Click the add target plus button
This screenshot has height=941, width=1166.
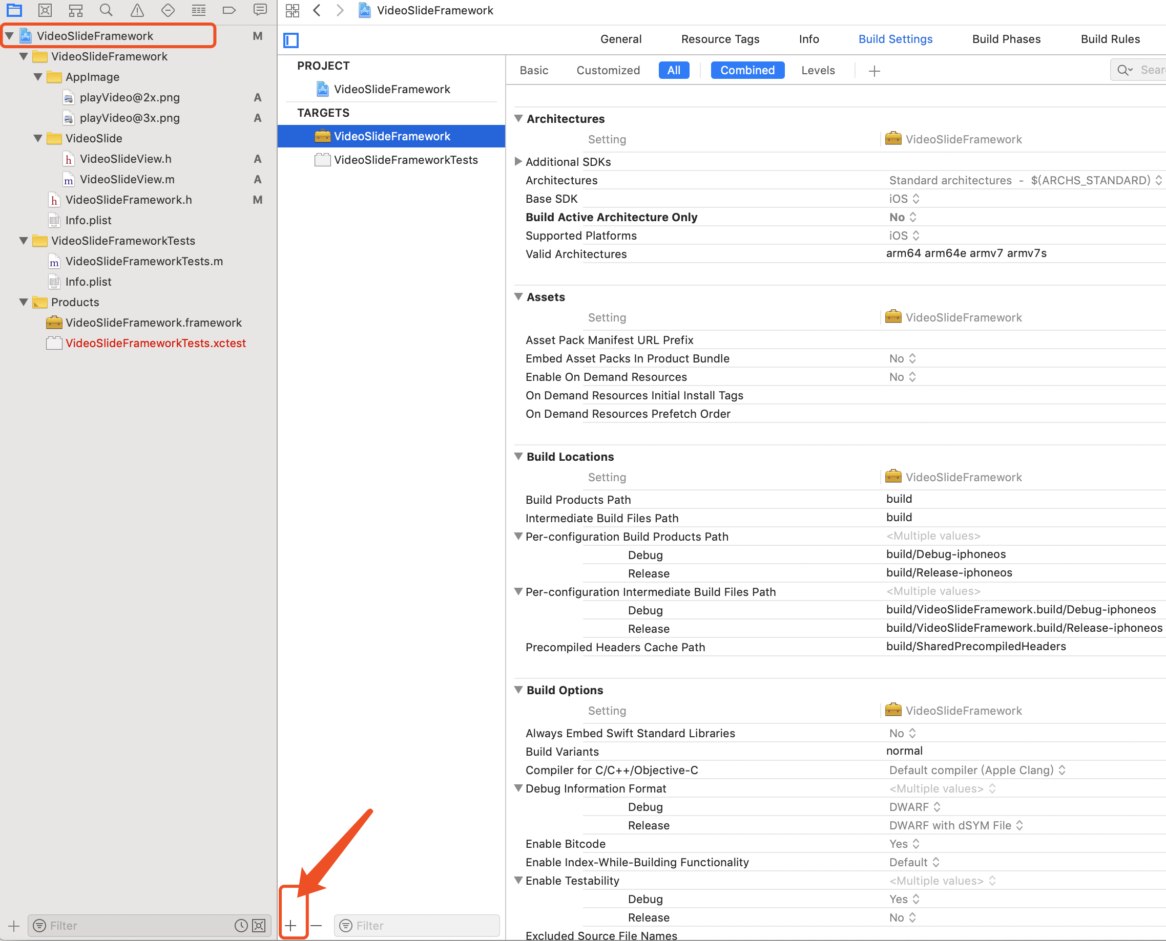click(290, 926)
